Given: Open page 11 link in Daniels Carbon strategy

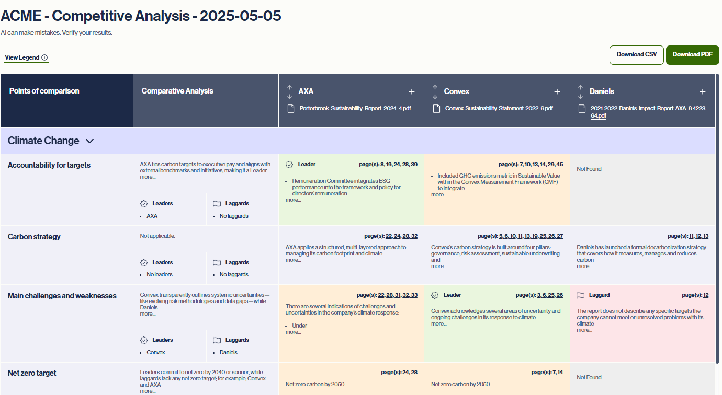Looking at the screenshot, I should 691,236.
